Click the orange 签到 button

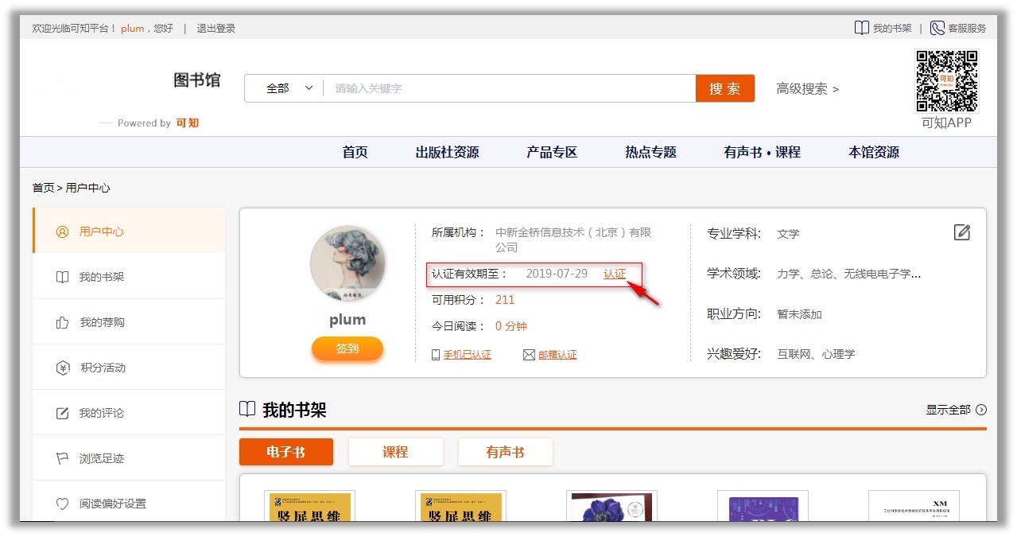pos(347,348)
